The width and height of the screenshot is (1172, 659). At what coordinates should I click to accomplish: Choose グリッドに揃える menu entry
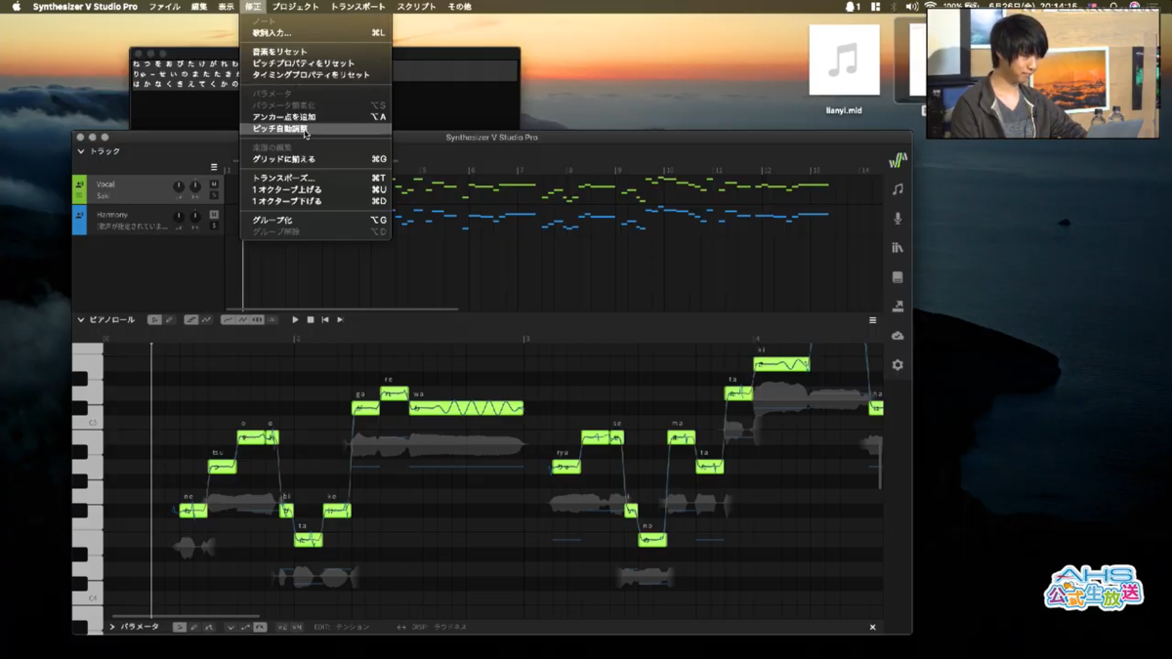[x=315, y=159]
